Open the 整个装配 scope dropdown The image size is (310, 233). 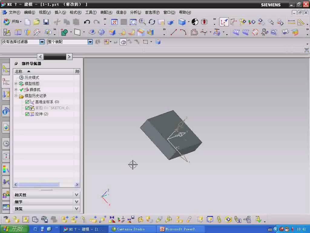click(x=90, y=42)
